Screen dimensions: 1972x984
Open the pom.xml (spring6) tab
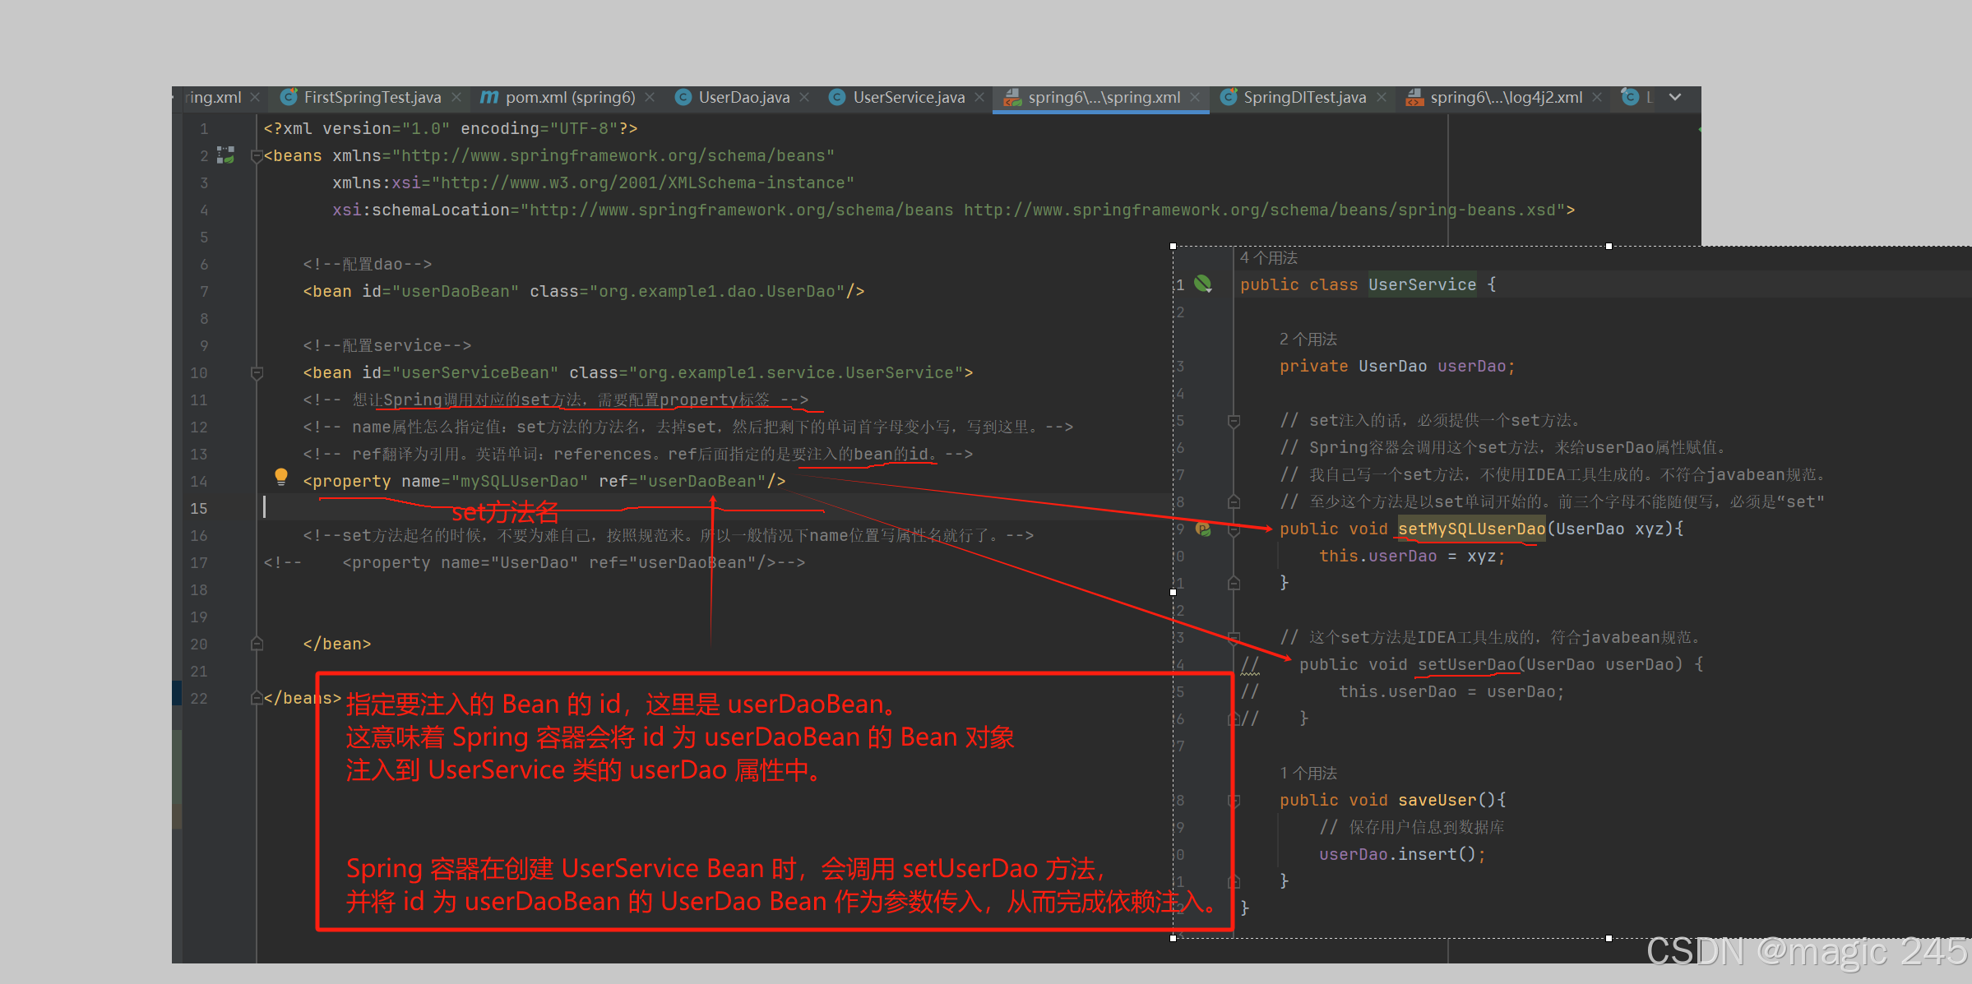tap(569, 97)
